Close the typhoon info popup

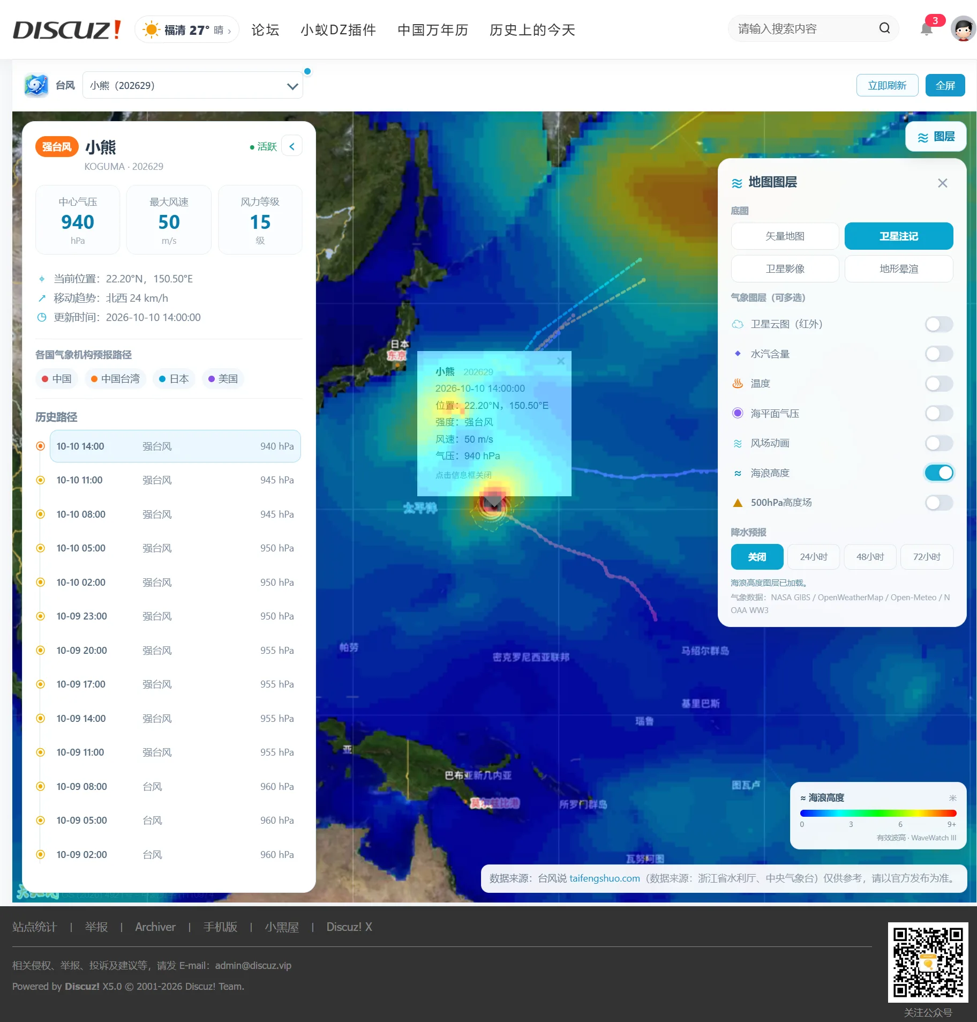click(x=561, y=361)
